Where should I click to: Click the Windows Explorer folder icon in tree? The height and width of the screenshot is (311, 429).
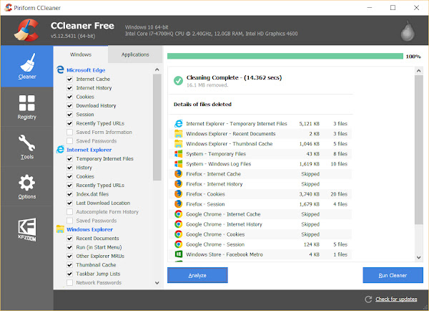tap(60, 229)
